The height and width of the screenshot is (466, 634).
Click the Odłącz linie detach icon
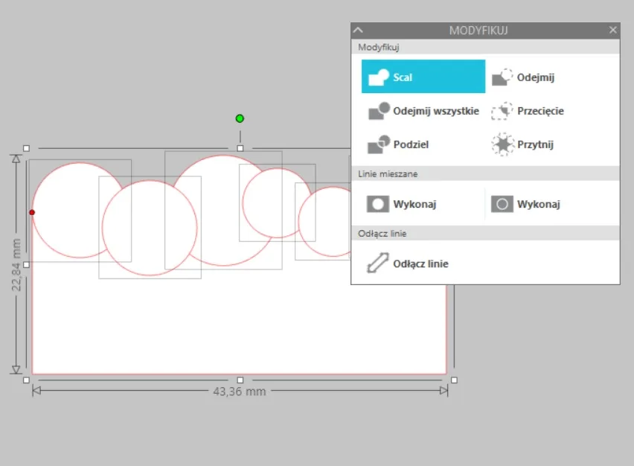pyautogui.click(x=378, y=264)
